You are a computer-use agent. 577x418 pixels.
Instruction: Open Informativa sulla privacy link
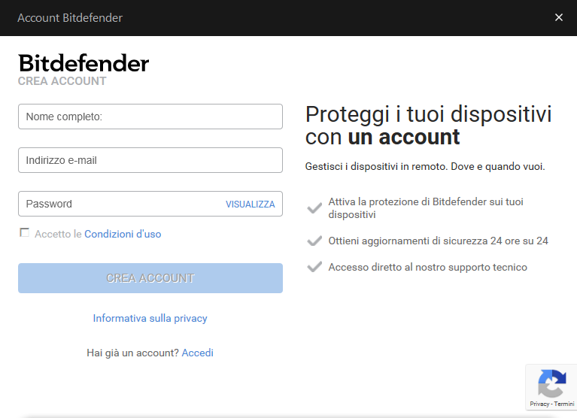pyautogui.click(x=150, y=318)
